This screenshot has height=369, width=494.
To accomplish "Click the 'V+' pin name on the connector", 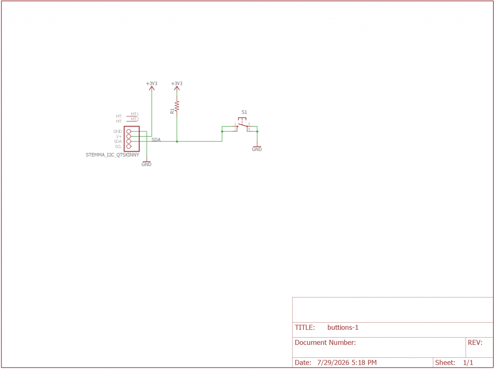I will [119, 137].
